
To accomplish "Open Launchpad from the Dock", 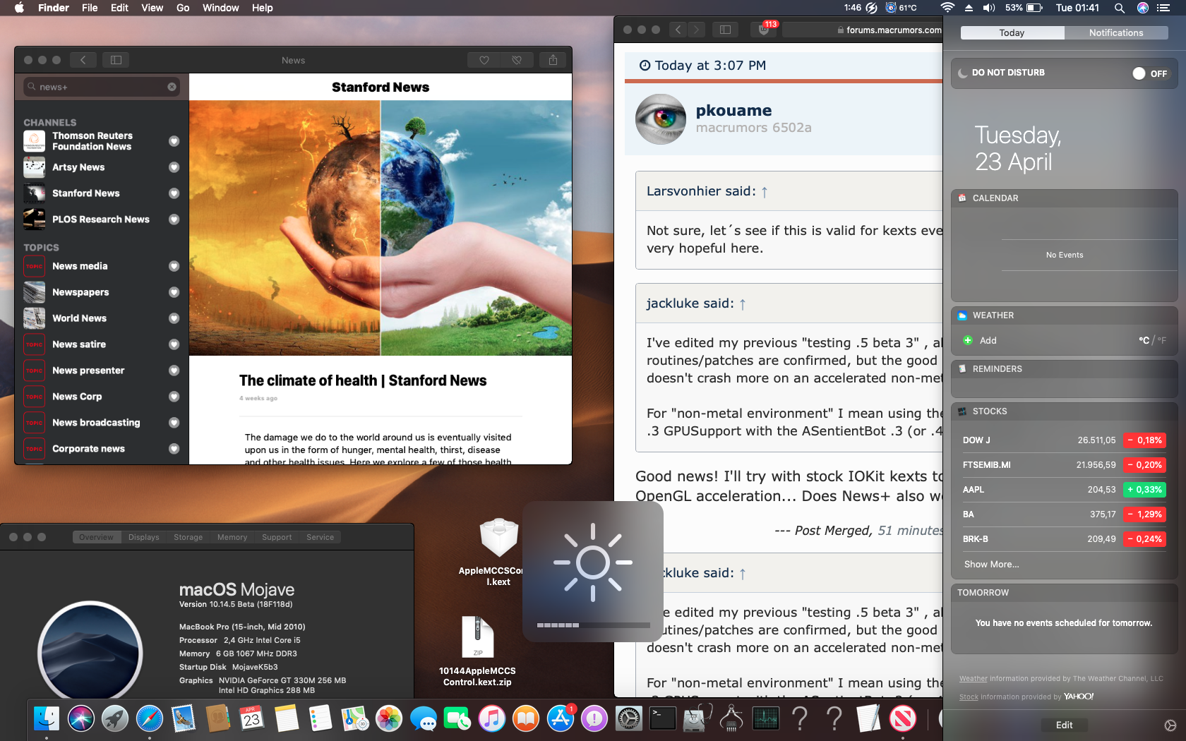I will (115, 719).
